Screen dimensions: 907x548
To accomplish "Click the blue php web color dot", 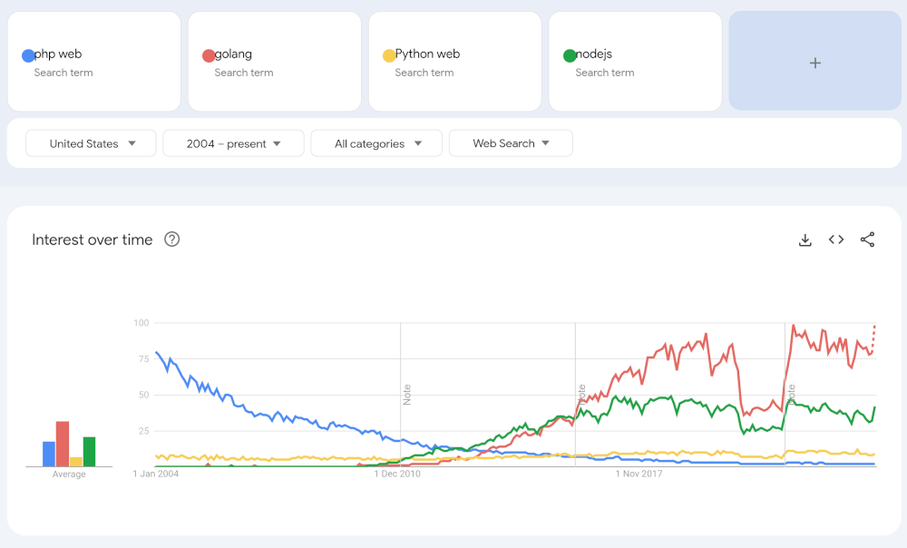I will (28, 55).
